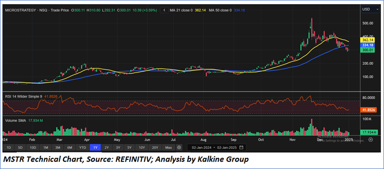Click the Jun label on time axis
Viewport: 384px width, 169px height.
pyautogui.click(x=147, y=140)
